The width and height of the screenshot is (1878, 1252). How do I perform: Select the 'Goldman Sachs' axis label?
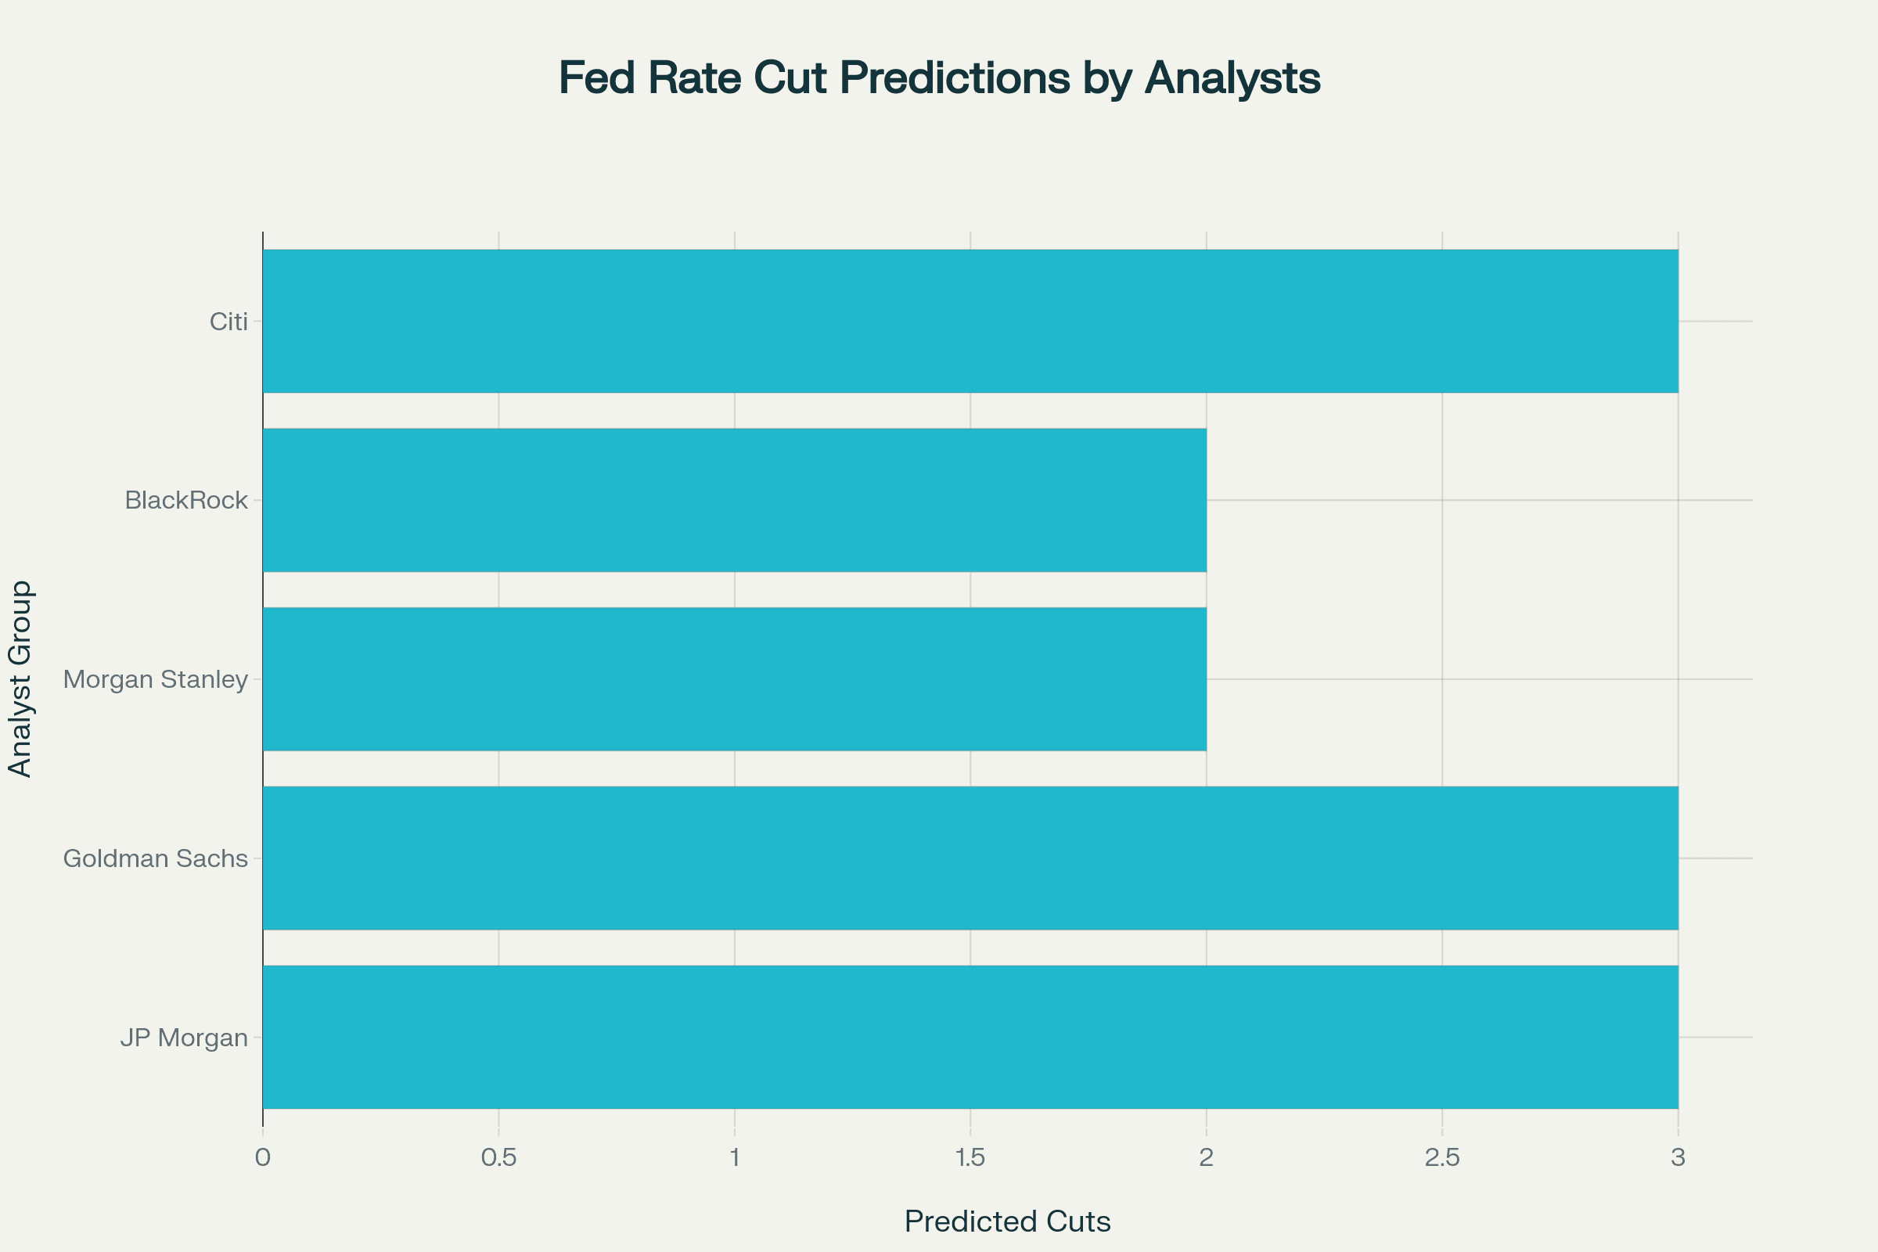point(156,858)
